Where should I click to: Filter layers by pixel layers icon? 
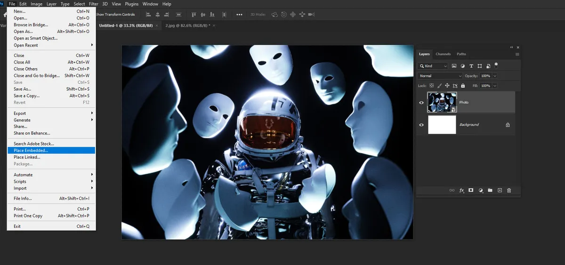point(454,66)
